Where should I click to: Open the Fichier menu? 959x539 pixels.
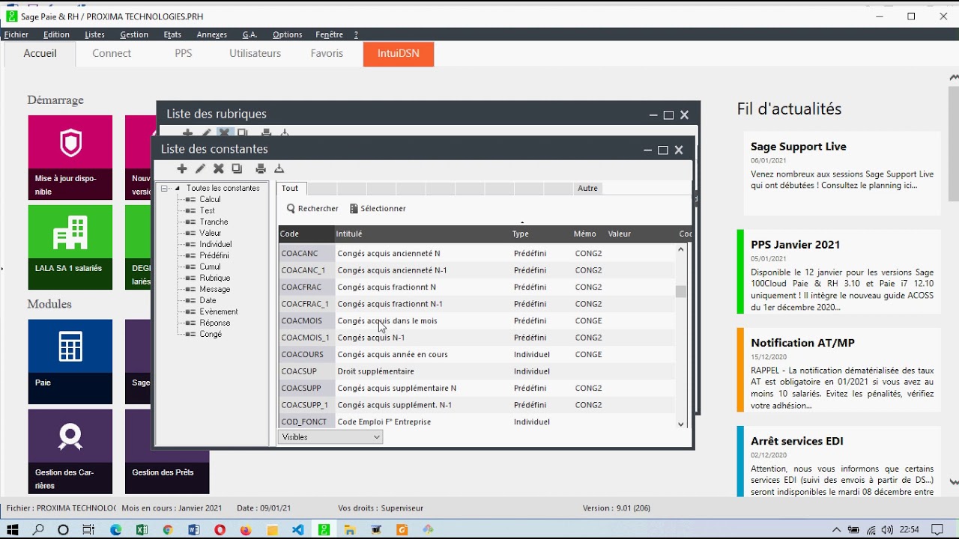(x=16, y=34)
